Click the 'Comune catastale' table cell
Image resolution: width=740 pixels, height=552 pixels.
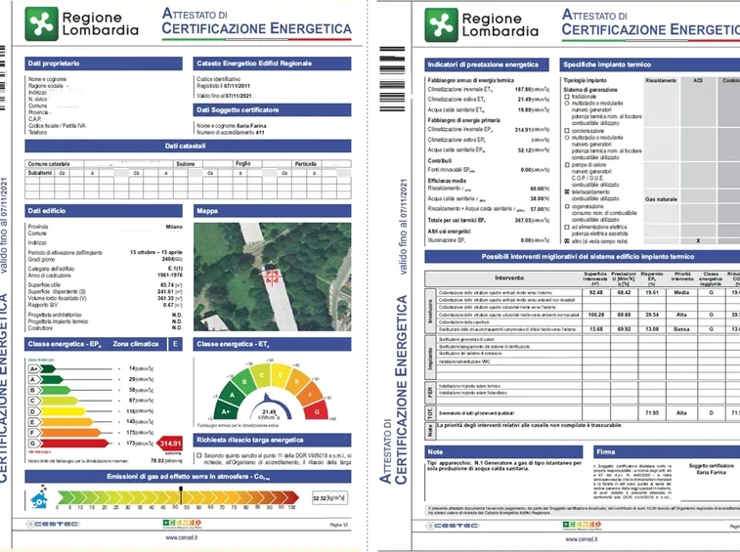point(55,164)
